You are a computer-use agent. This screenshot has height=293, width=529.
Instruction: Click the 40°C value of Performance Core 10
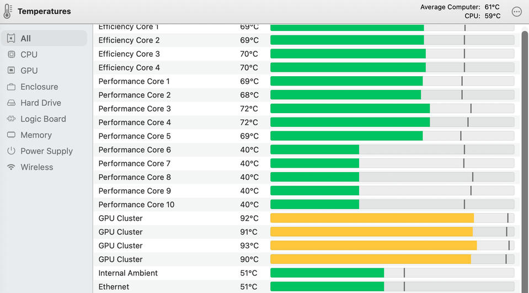point(249,205)
